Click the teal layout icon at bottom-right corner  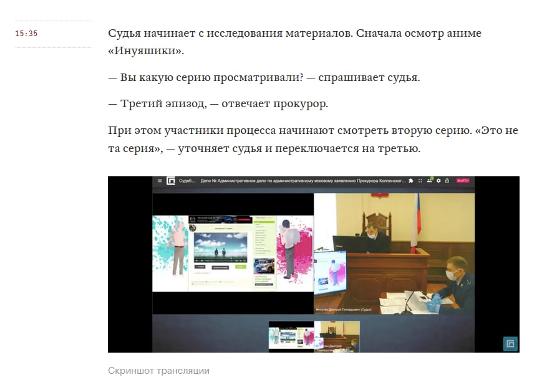pyautogui.click(x=510, y=344)
